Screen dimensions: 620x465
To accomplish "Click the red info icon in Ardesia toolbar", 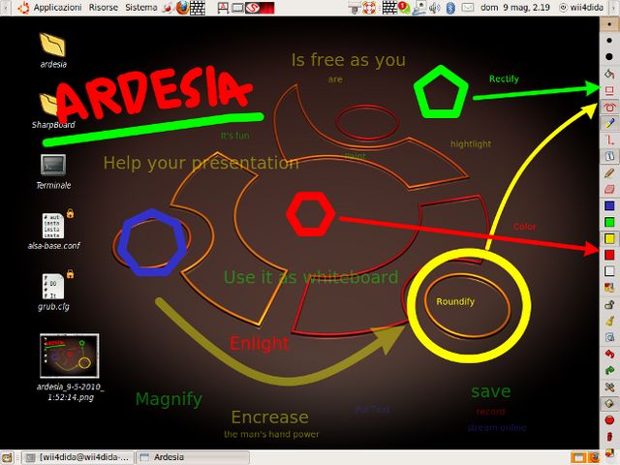I will coord(609,437).
